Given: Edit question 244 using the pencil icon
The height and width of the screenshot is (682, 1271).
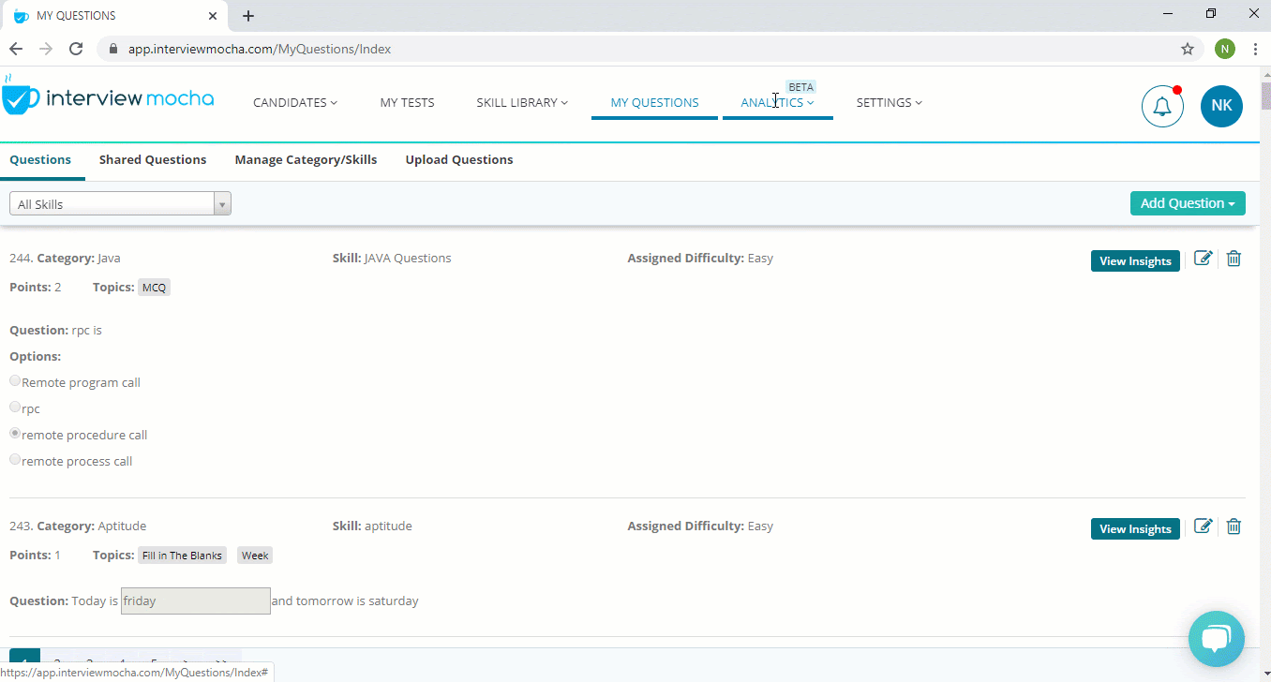Looking at the screenshot, I should 1204,259.
